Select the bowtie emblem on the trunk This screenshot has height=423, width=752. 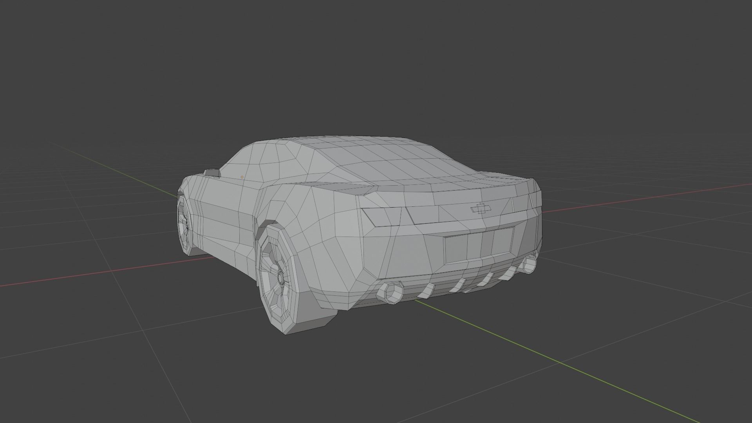[481, 209]
